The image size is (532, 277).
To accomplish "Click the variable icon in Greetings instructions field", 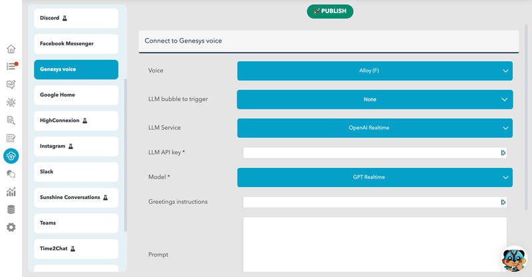I will tap(503, 202).
